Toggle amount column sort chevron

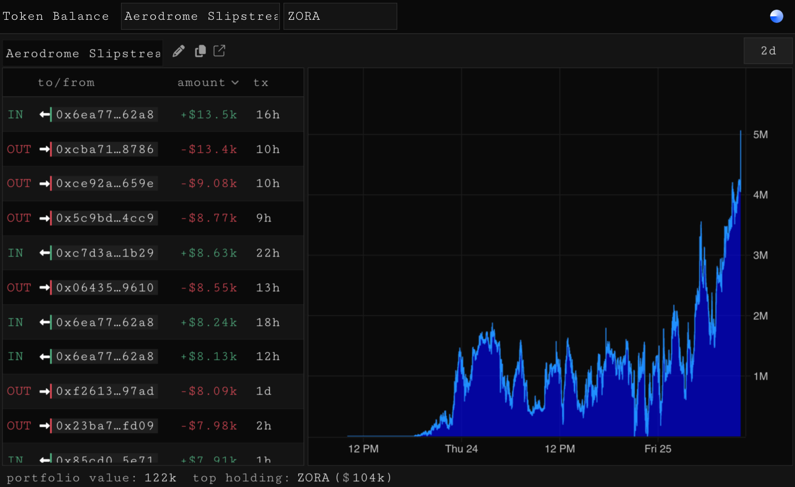click(x=235, y=83)
